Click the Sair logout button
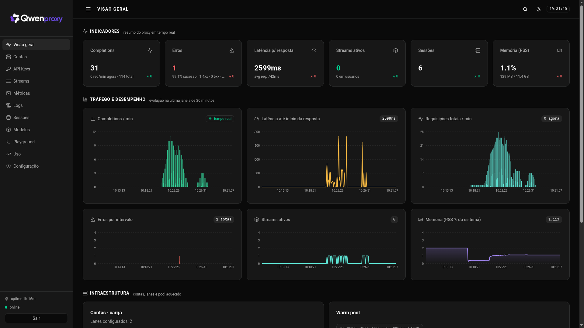Image resolution: width=584 pixels, height=328 pixels. tap(36, 318)
